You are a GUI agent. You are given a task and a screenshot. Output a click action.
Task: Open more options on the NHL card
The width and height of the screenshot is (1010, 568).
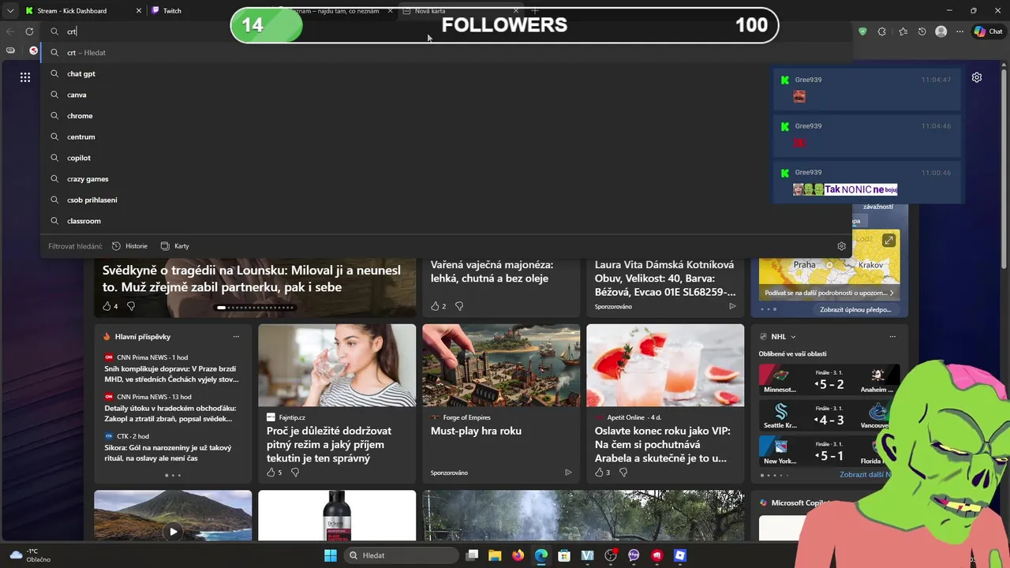click(x=892, y=337)
